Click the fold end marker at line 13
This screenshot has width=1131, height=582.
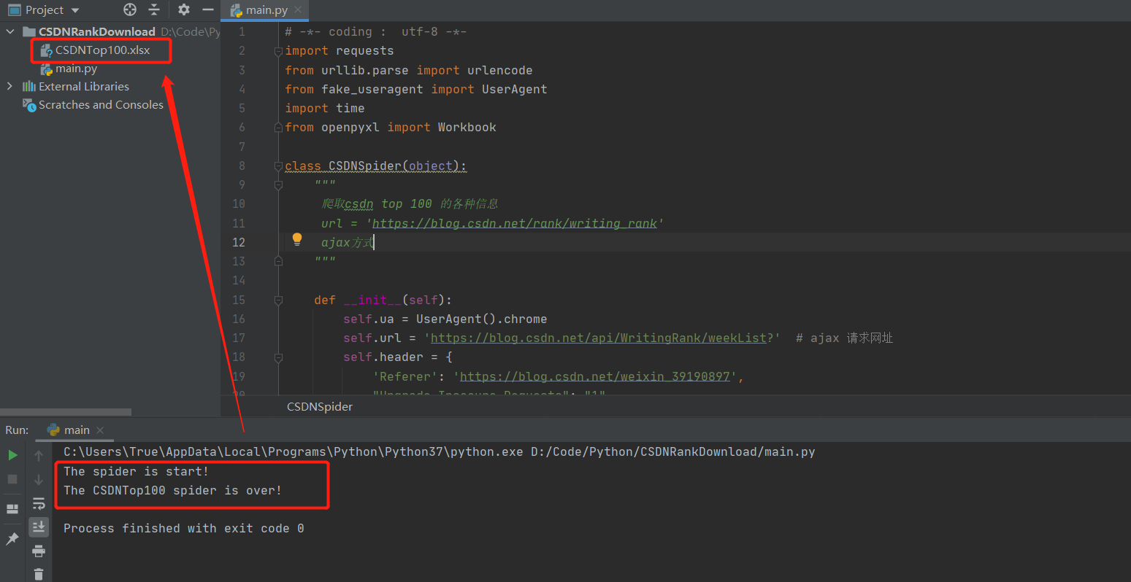point(278,261)
